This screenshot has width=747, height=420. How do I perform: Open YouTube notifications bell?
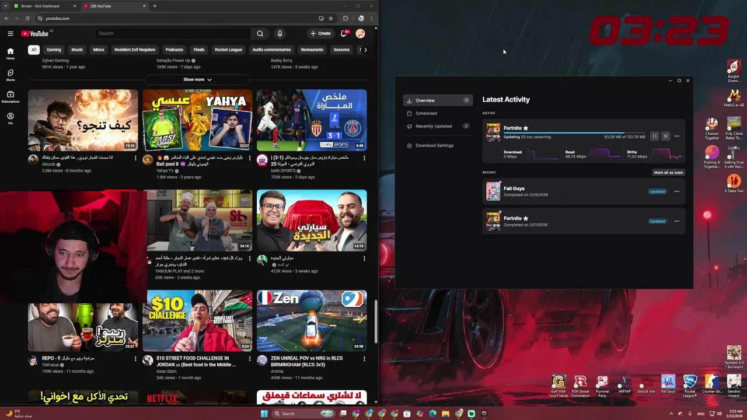point(344,33)
